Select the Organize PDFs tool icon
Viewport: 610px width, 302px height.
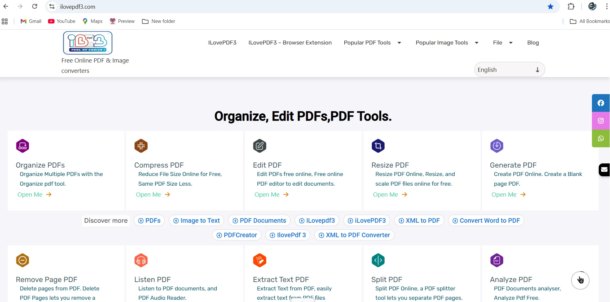coord(22,146)
